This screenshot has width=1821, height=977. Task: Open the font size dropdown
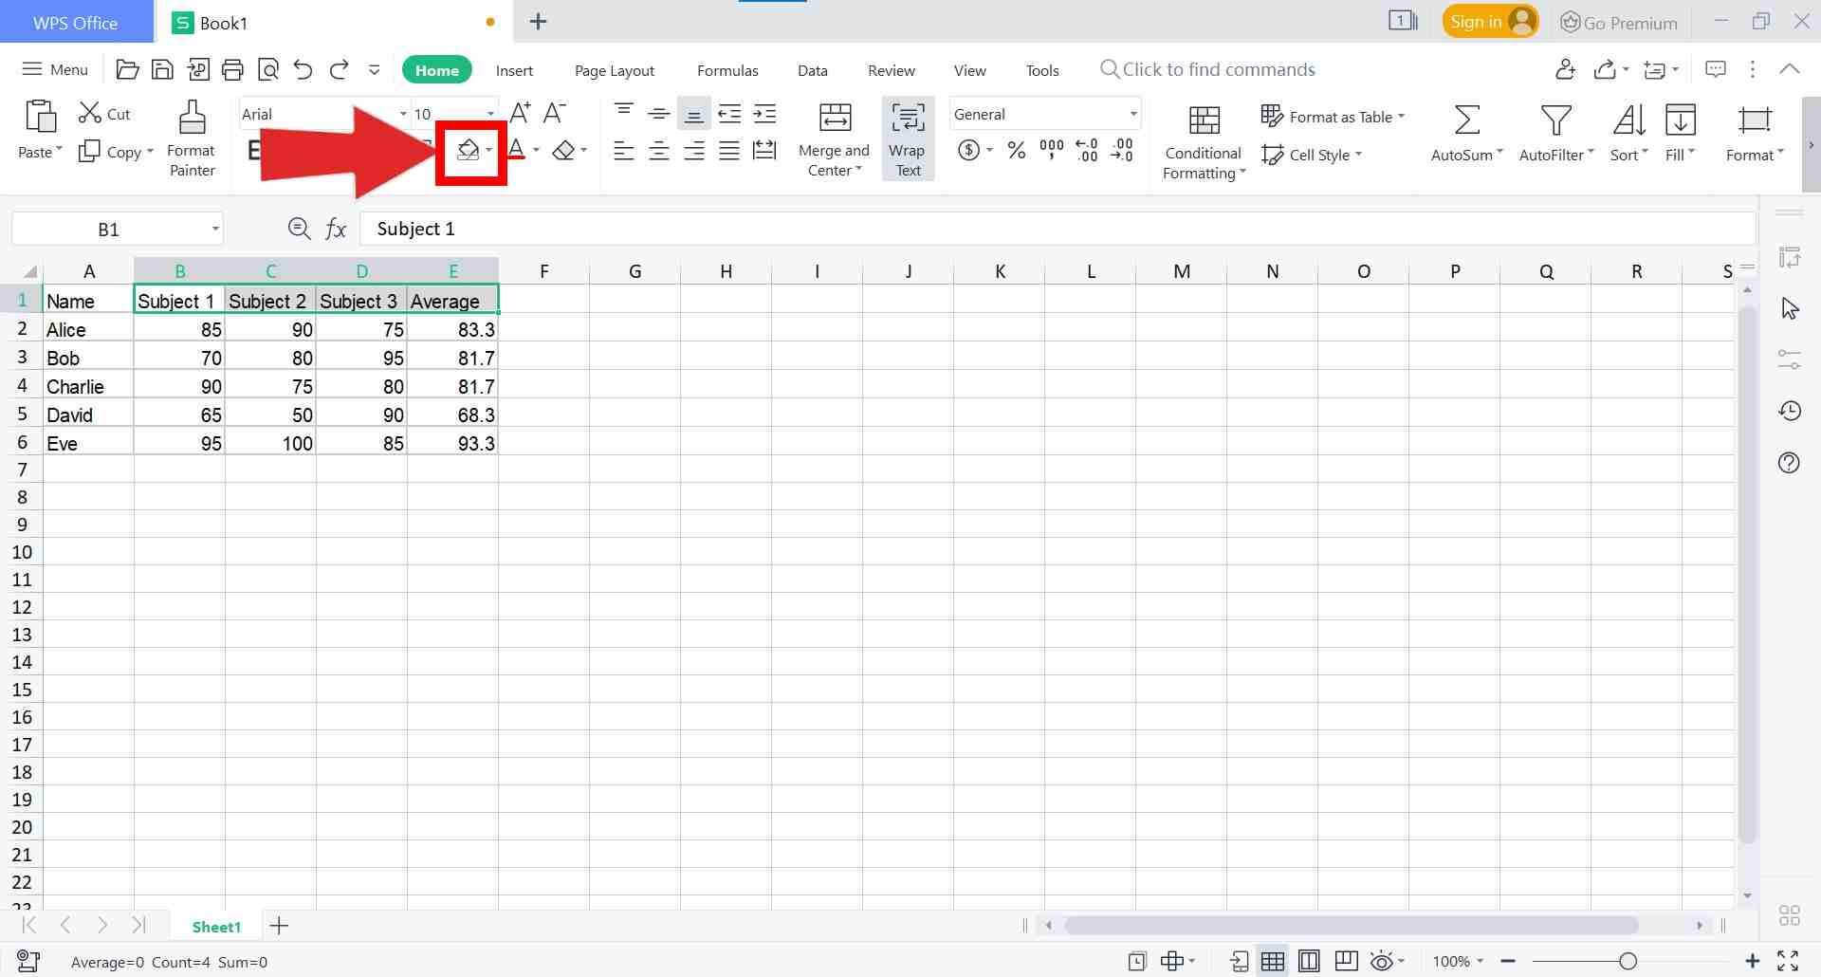(x=487, y=113)
